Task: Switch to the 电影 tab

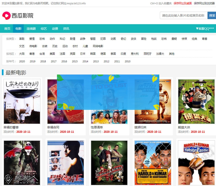Action: (18, 29)
